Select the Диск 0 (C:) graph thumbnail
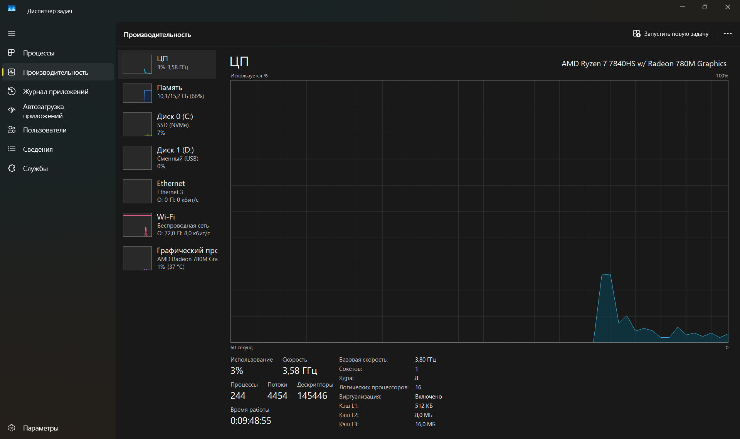Image resolution: width=740 pixels, height=439 pixels. coord(137,124)
